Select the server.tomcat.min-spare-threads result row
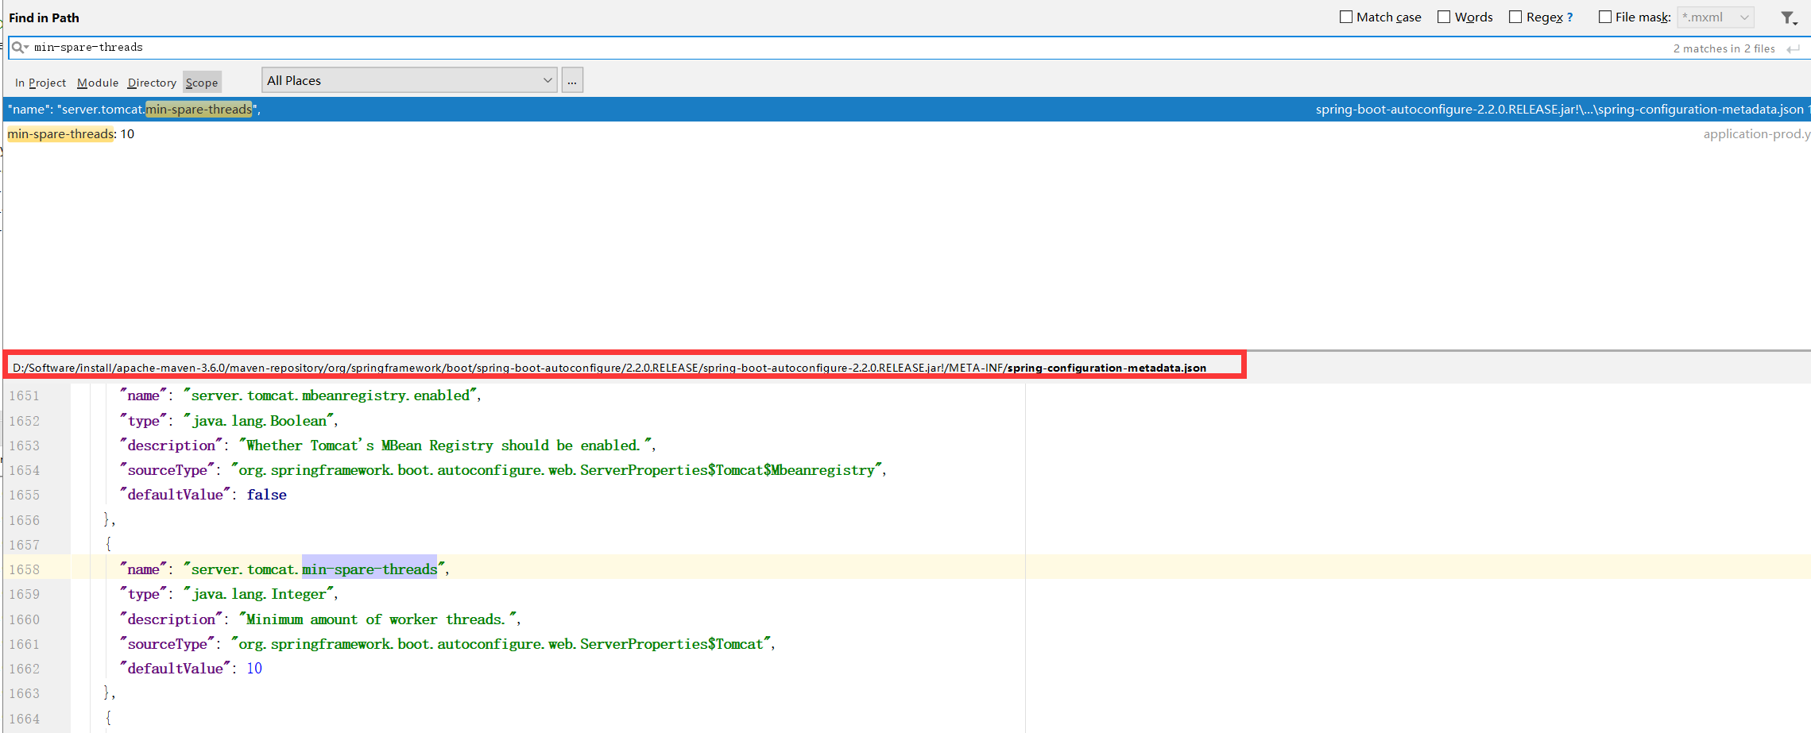This screenshot has height=733, width=1811. 906,110
